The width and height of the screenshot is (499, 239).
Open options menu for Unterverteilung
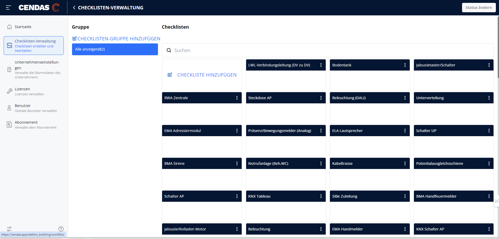pyautogui.click(x=489, y=98)
